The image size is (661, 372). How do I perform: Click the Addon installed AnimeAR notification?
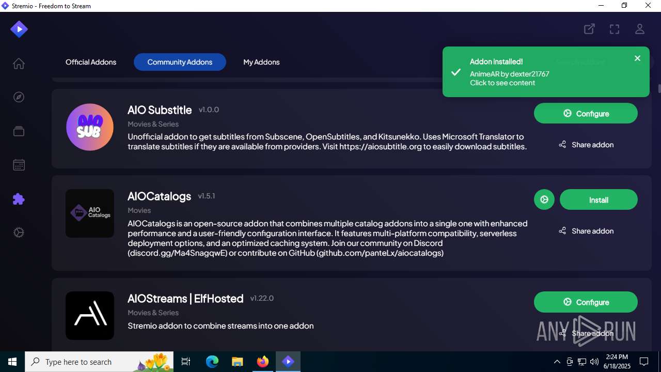(x=546, y=72)
